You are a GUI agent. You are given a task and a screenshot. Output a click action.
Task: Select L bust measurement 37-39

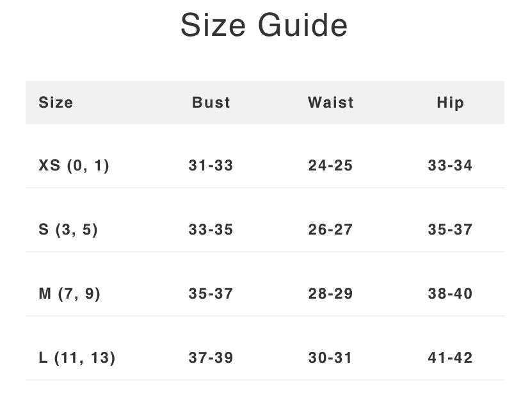211,358
